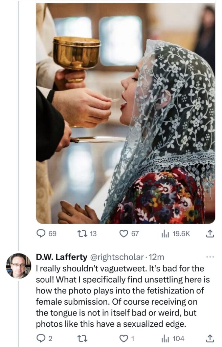Image resolution: width=222 pixels, height=347 pixels.
Task: Share D.W. Lafferty's tweet
Action: 210,338
